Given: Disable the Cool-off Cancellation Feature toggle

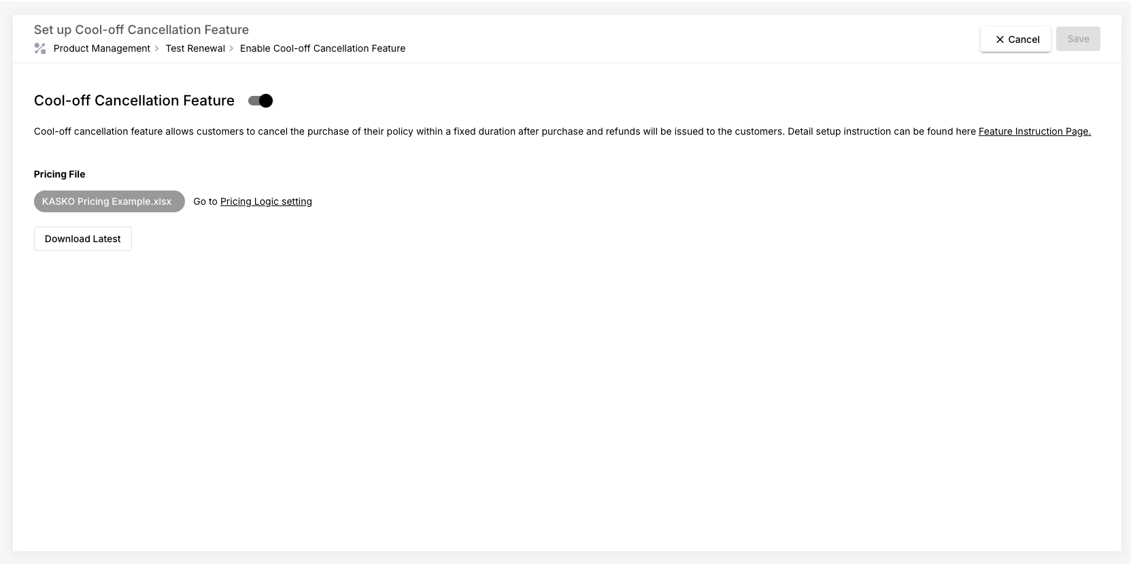Looking at the screenshot, I should [260, 101].
